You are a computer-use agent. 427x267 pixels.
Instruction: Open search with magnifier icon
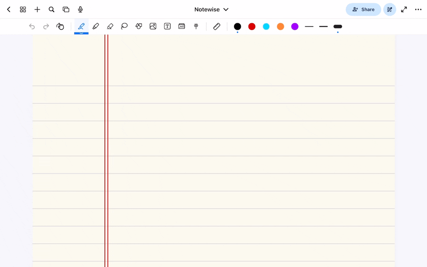[51, 9]
